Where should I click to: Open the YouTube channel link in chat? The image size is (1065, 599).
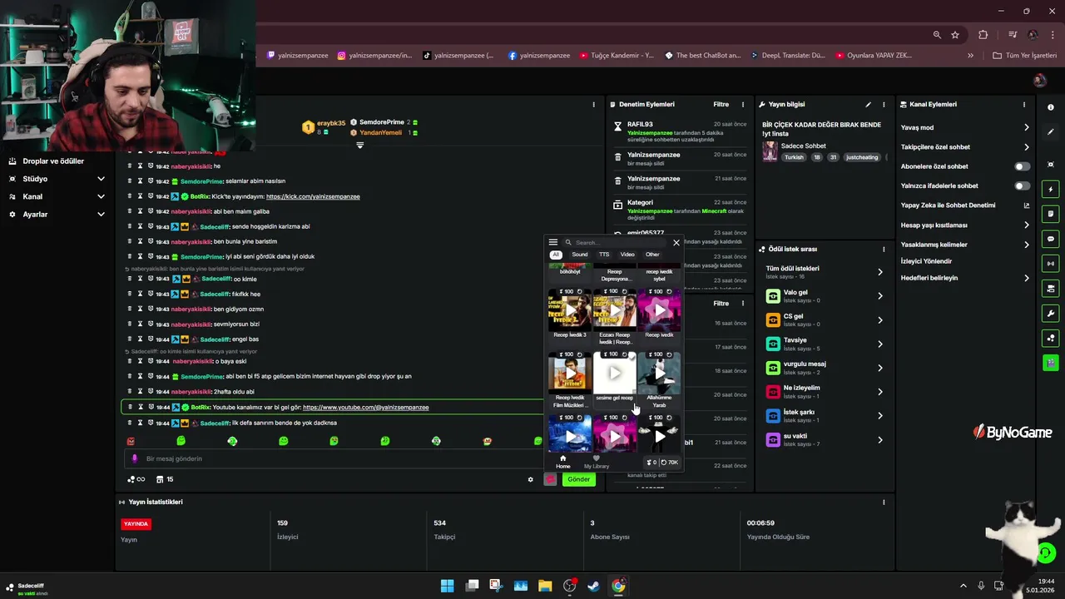(365, 408)
